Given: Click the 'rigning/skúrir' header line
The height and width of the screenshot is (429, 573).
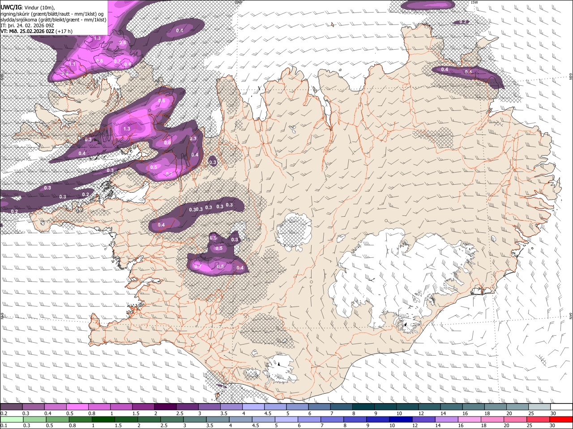Looking at the screenshot, I should coord(51,13).
